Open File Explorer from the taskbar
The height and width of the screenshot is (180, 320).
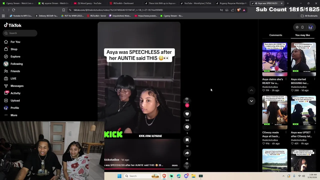193,176
